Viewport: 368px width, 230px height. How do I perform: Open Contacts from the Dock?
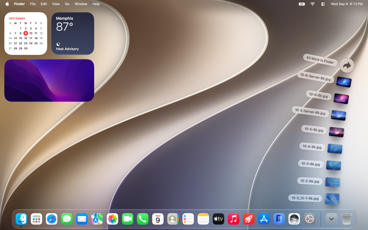pyautogui.click(x=173, y=219)
